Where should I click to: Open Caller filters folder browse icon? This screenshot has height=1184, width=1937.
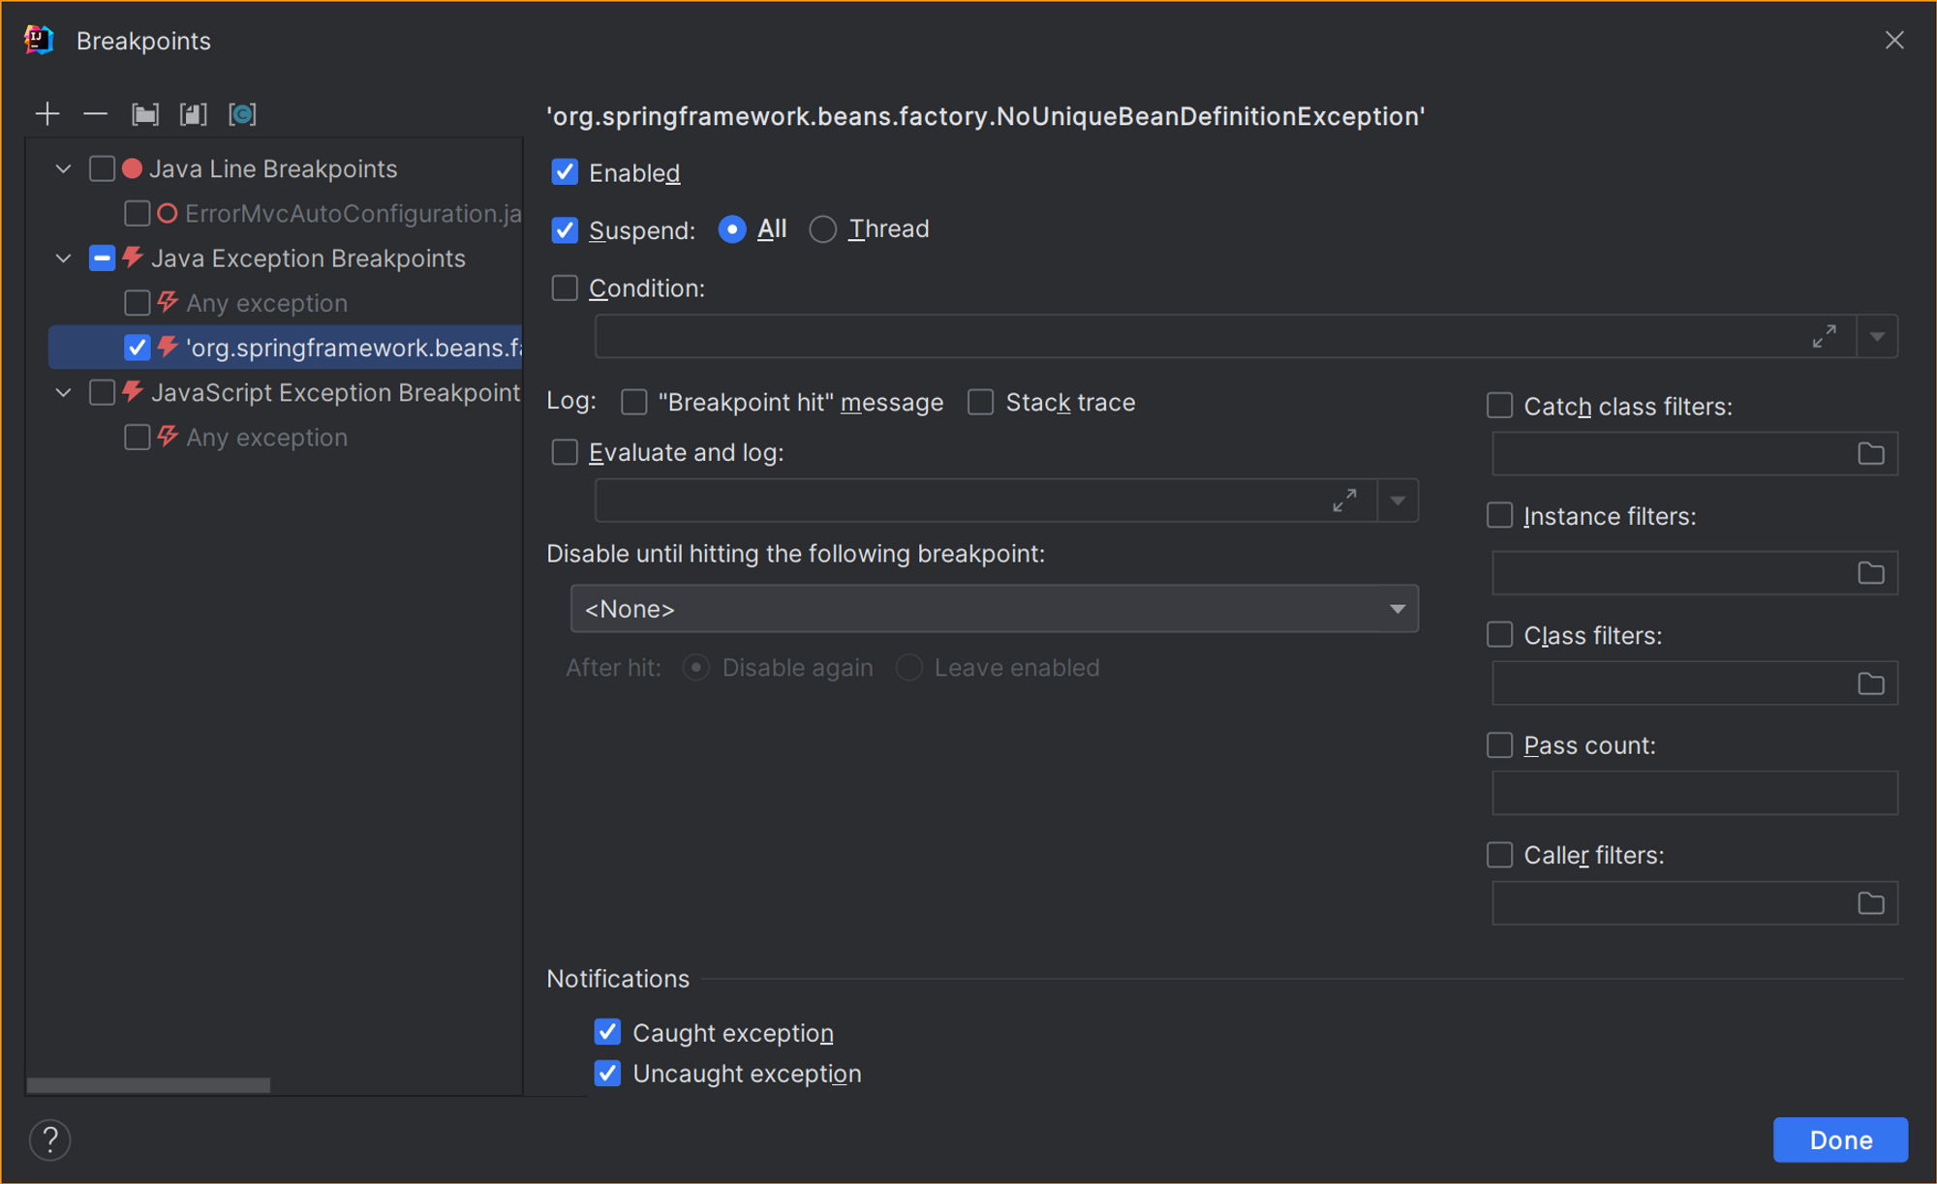[x=1870, y=903]
